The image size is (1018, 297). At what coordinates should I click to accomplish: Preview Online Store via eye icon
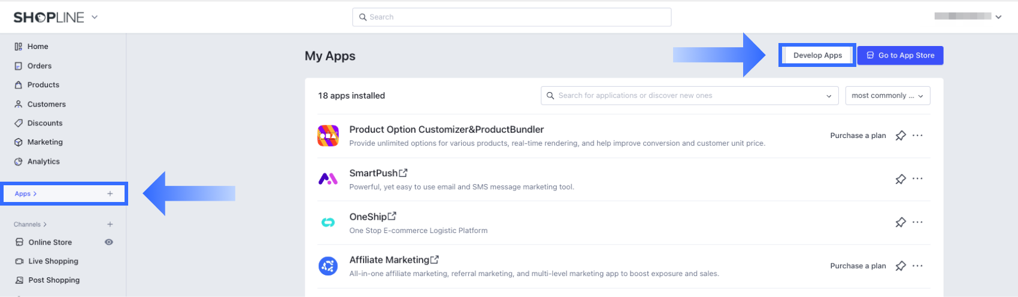click(x=109, y=242)
